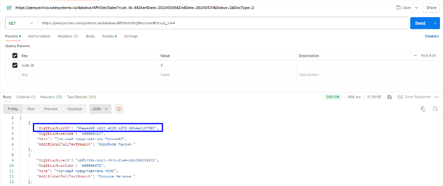Click the request URL input field

(223, 23)
